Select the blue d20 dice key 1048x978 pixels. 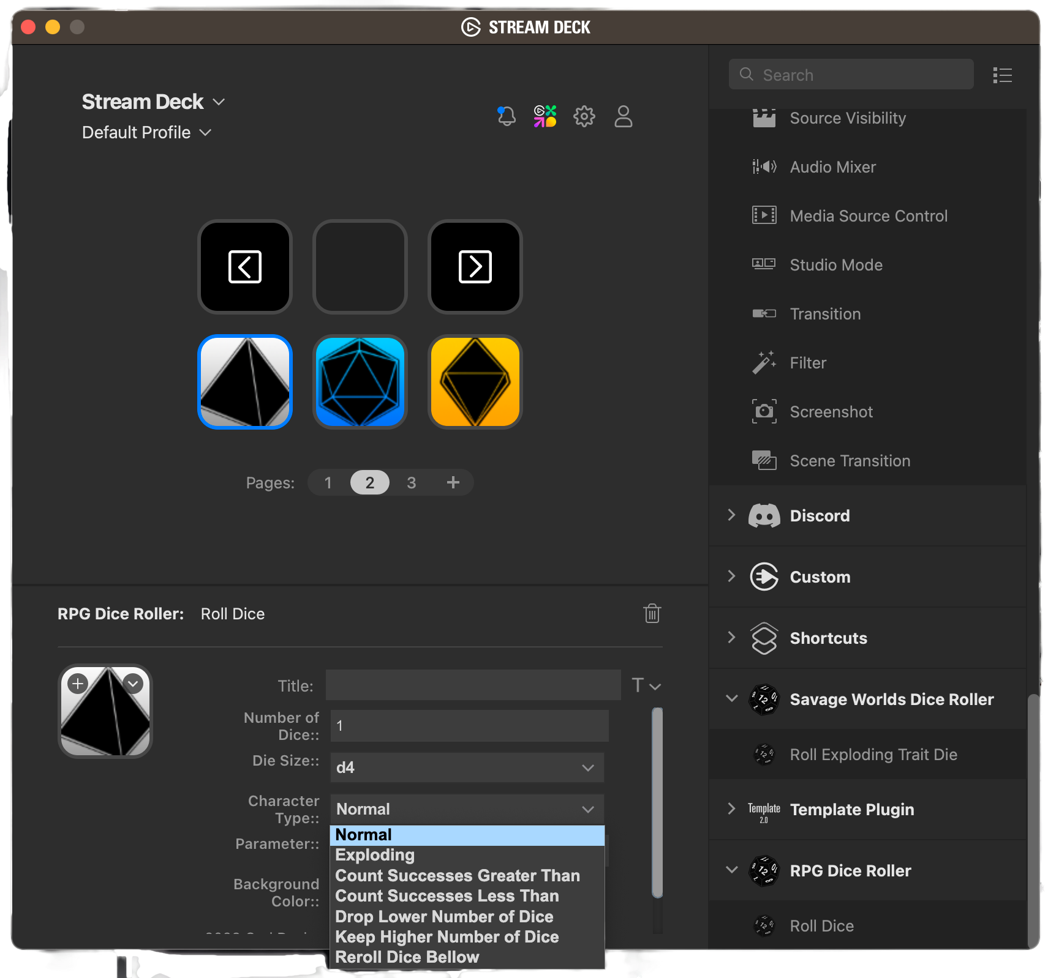tap(360, 382)
